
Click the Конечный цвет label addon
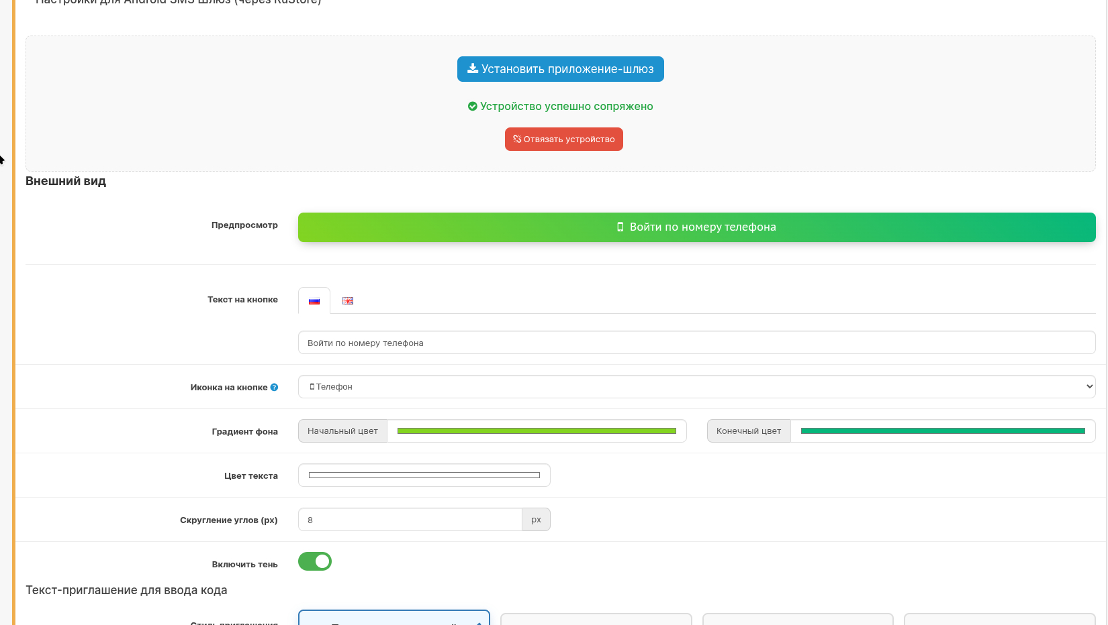click(749, 431)
